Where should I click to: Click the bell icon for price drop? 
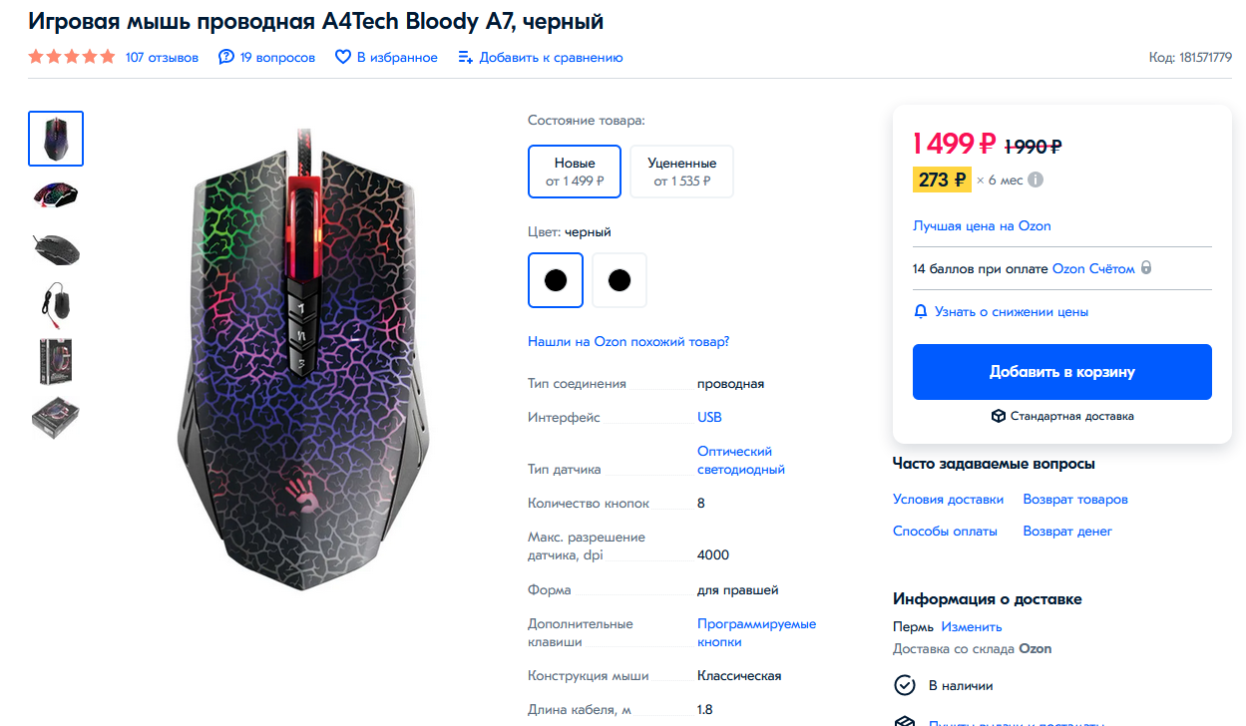pyautogui.click(x=921, y=312)
